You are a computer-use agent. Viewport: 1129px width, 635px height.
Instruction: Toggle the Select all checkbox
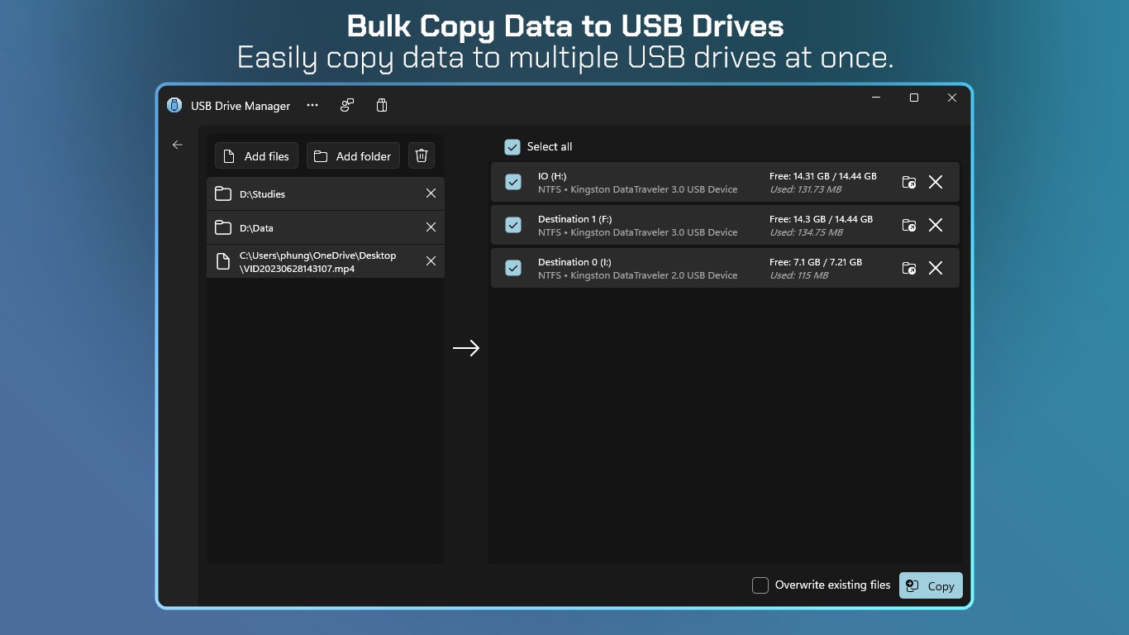pos(513,146)
